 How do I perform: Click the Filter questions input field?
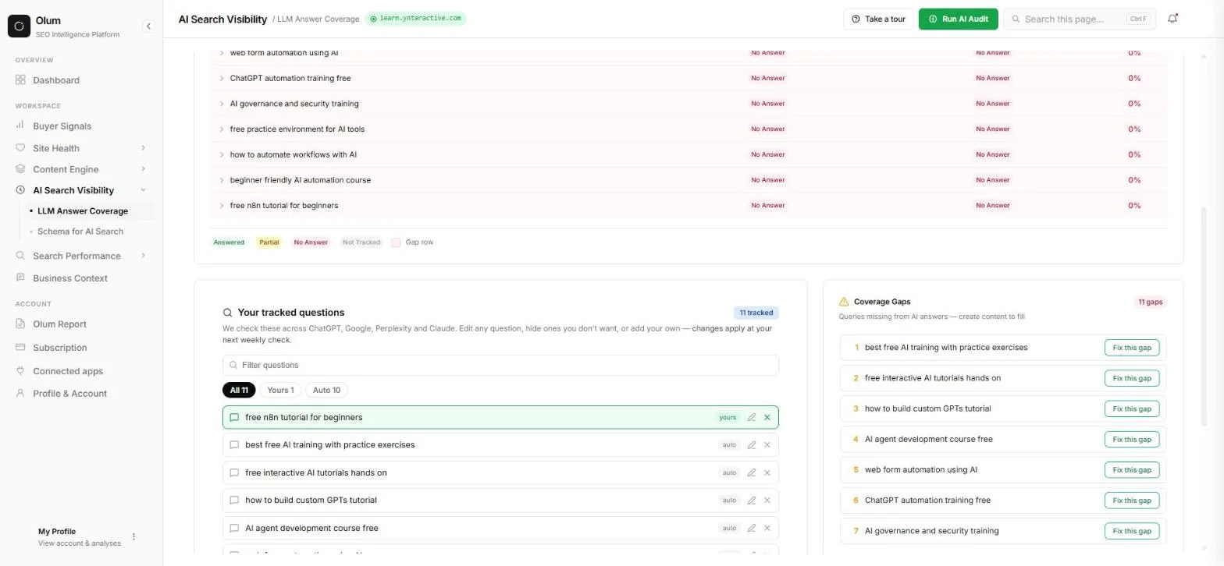coord(500,365)
